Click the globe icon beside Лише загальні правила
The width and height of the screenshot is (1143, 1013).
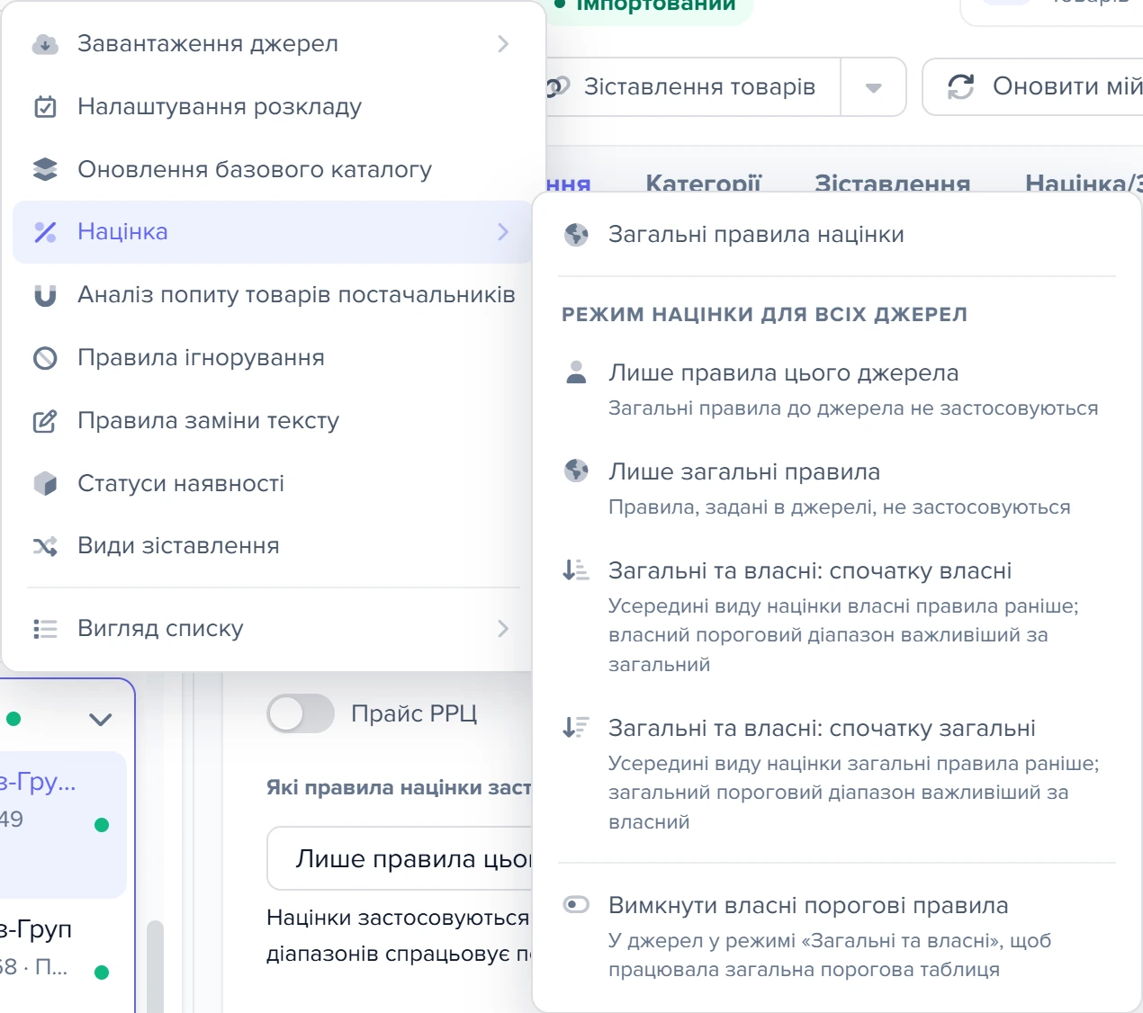576,471
